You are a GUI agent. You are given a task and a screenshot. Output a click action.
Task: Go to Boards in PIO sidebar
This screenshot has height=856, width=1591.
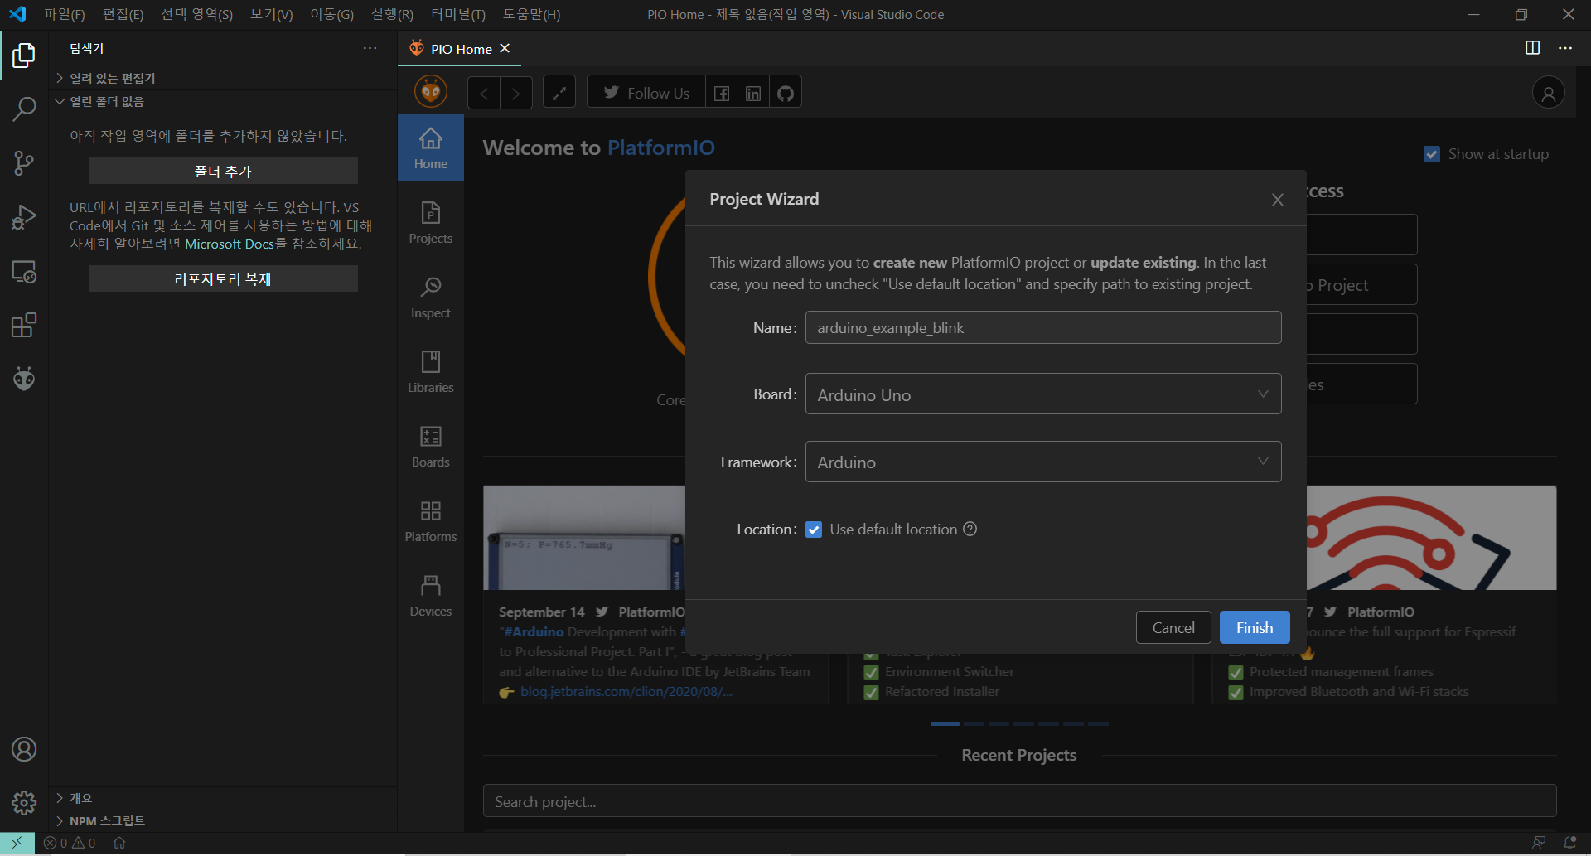point(431,446)
